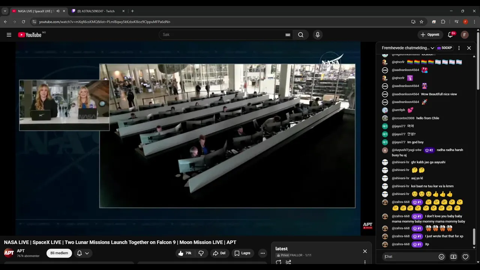The image size is (480, 270).
Task: Send a Super Chat via dollar icon
Action: coord(453,257)
